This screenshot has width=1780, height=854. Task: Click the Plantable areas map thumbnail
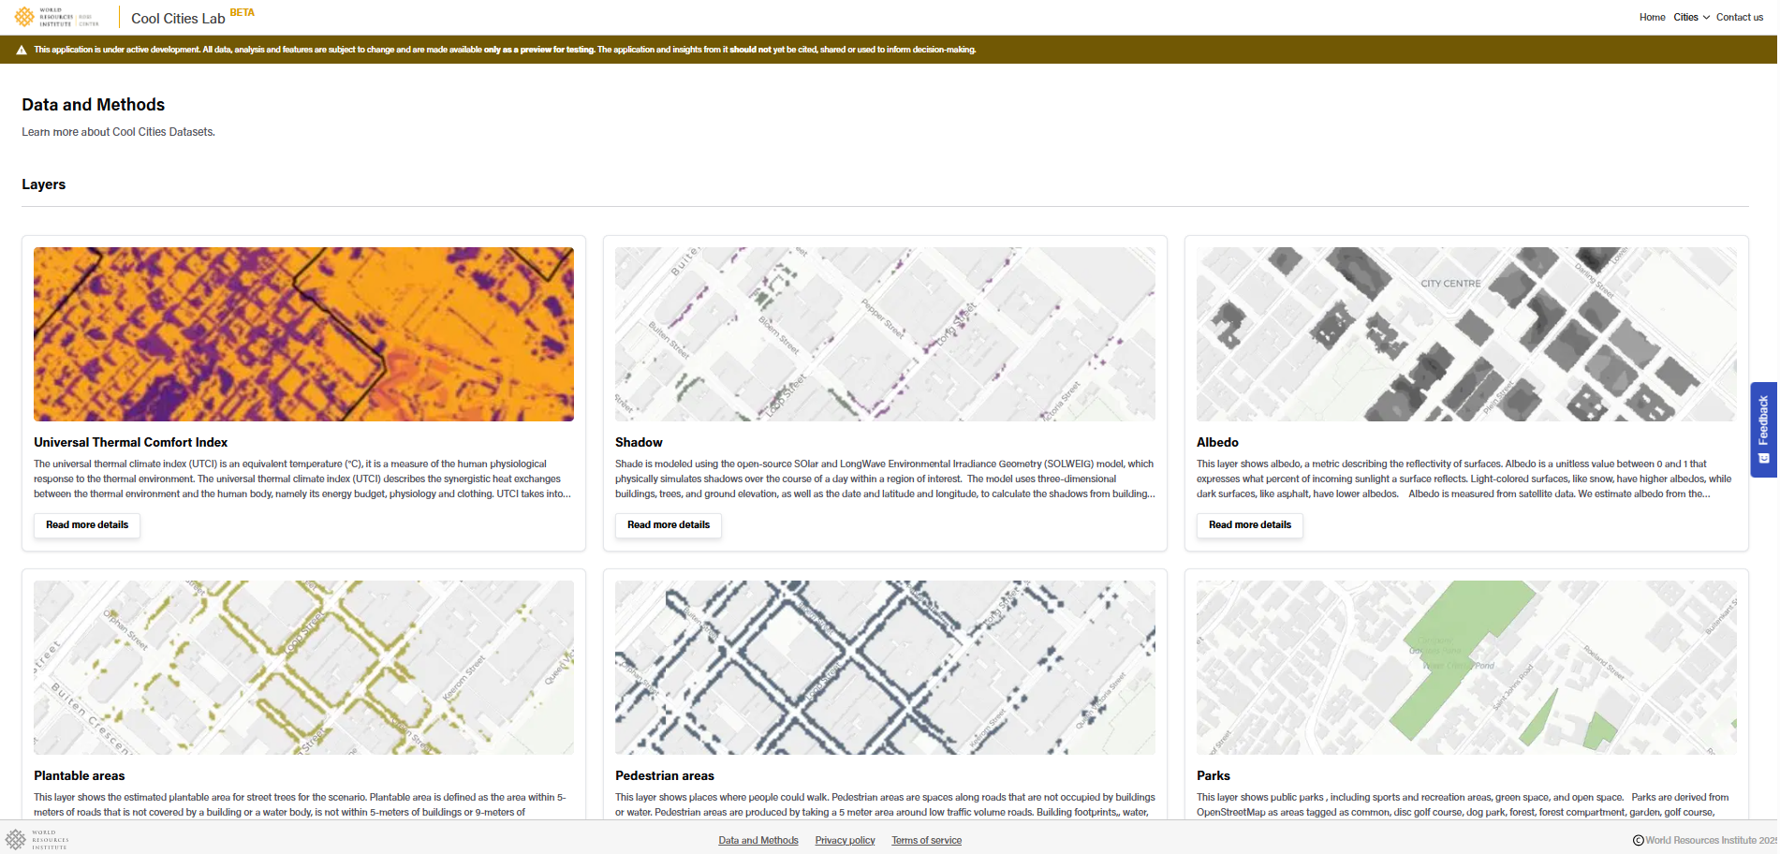click(303, 667)
